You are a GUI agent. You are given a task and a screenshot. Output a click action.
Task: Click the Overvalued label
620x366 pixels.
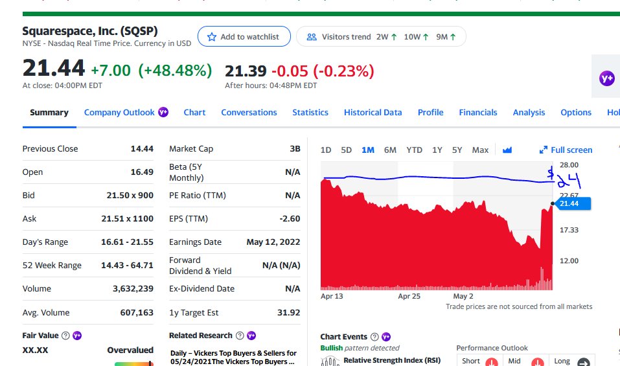pyautogui.click(x=130, y=350)
